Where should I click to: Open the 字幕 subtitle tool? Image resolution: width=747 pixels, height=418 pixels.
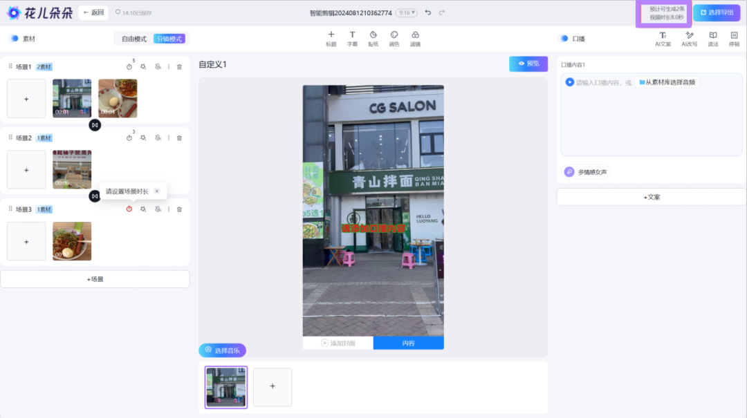point(352,39)
